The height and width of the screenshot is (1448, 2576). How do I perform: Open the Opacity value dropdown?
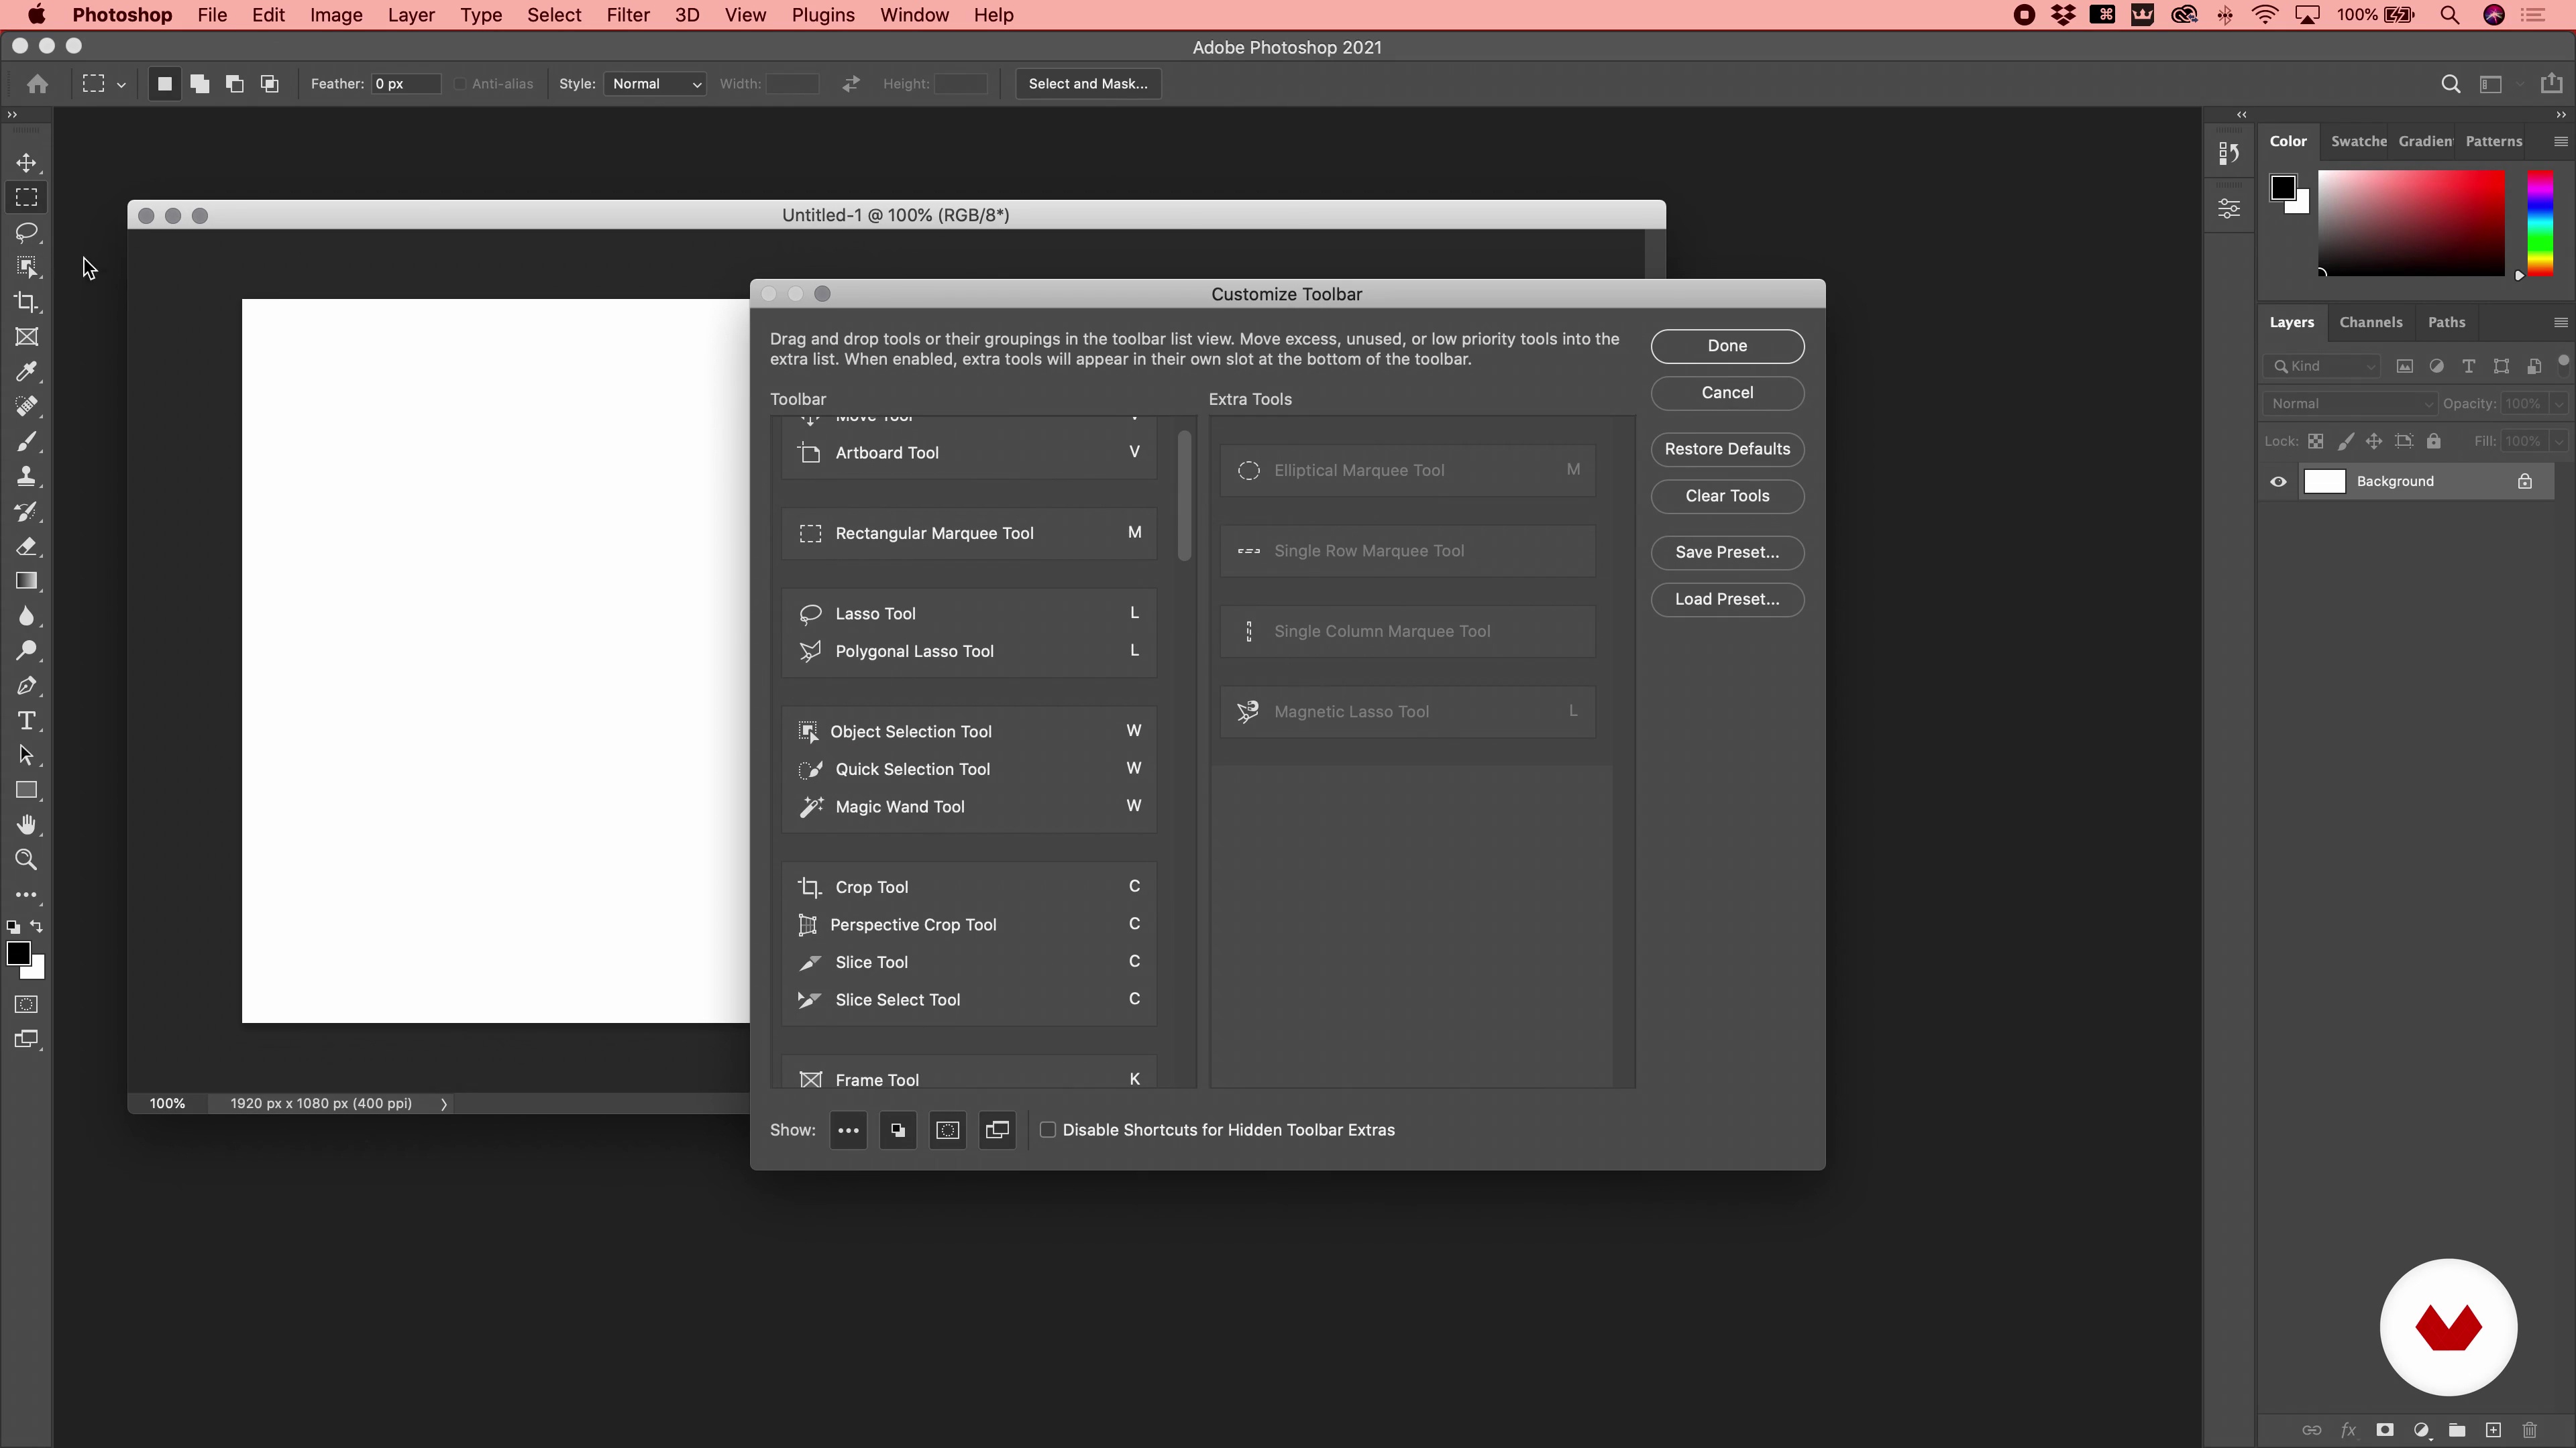2558,404
